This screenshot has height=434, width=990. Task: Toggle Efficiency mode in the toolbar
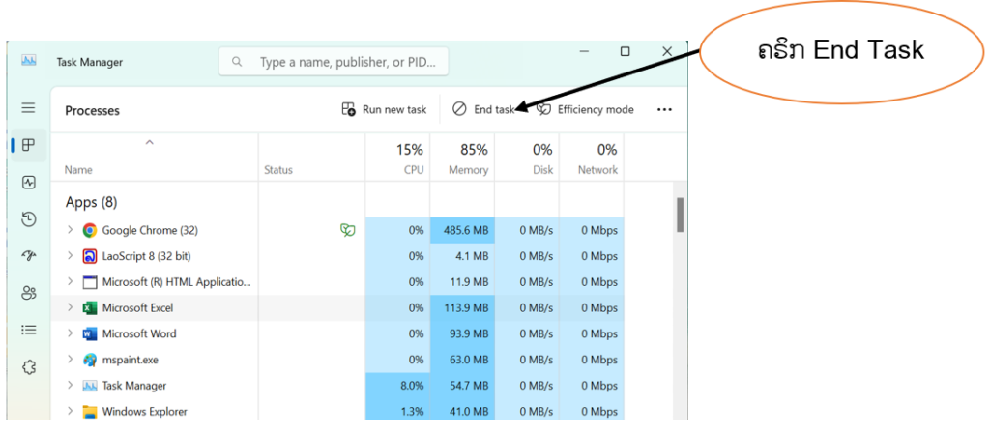pos(586,110)
